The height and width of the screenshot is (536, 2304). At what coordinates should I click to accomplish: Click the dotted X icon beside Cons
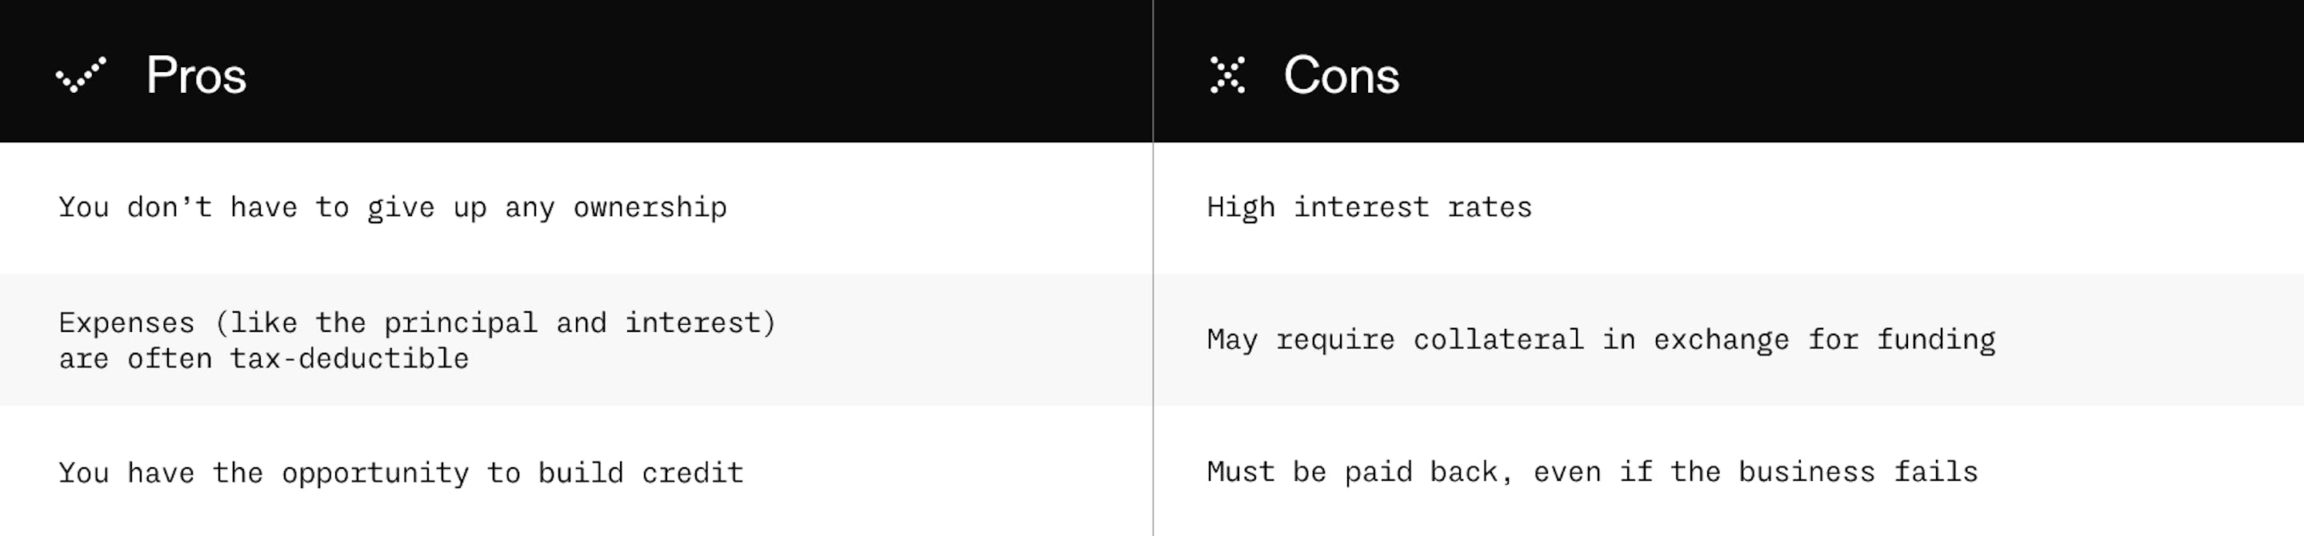pos(1227,75)
